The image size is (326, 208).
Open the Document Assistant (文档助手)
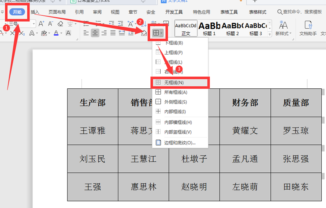pos(308,28)
